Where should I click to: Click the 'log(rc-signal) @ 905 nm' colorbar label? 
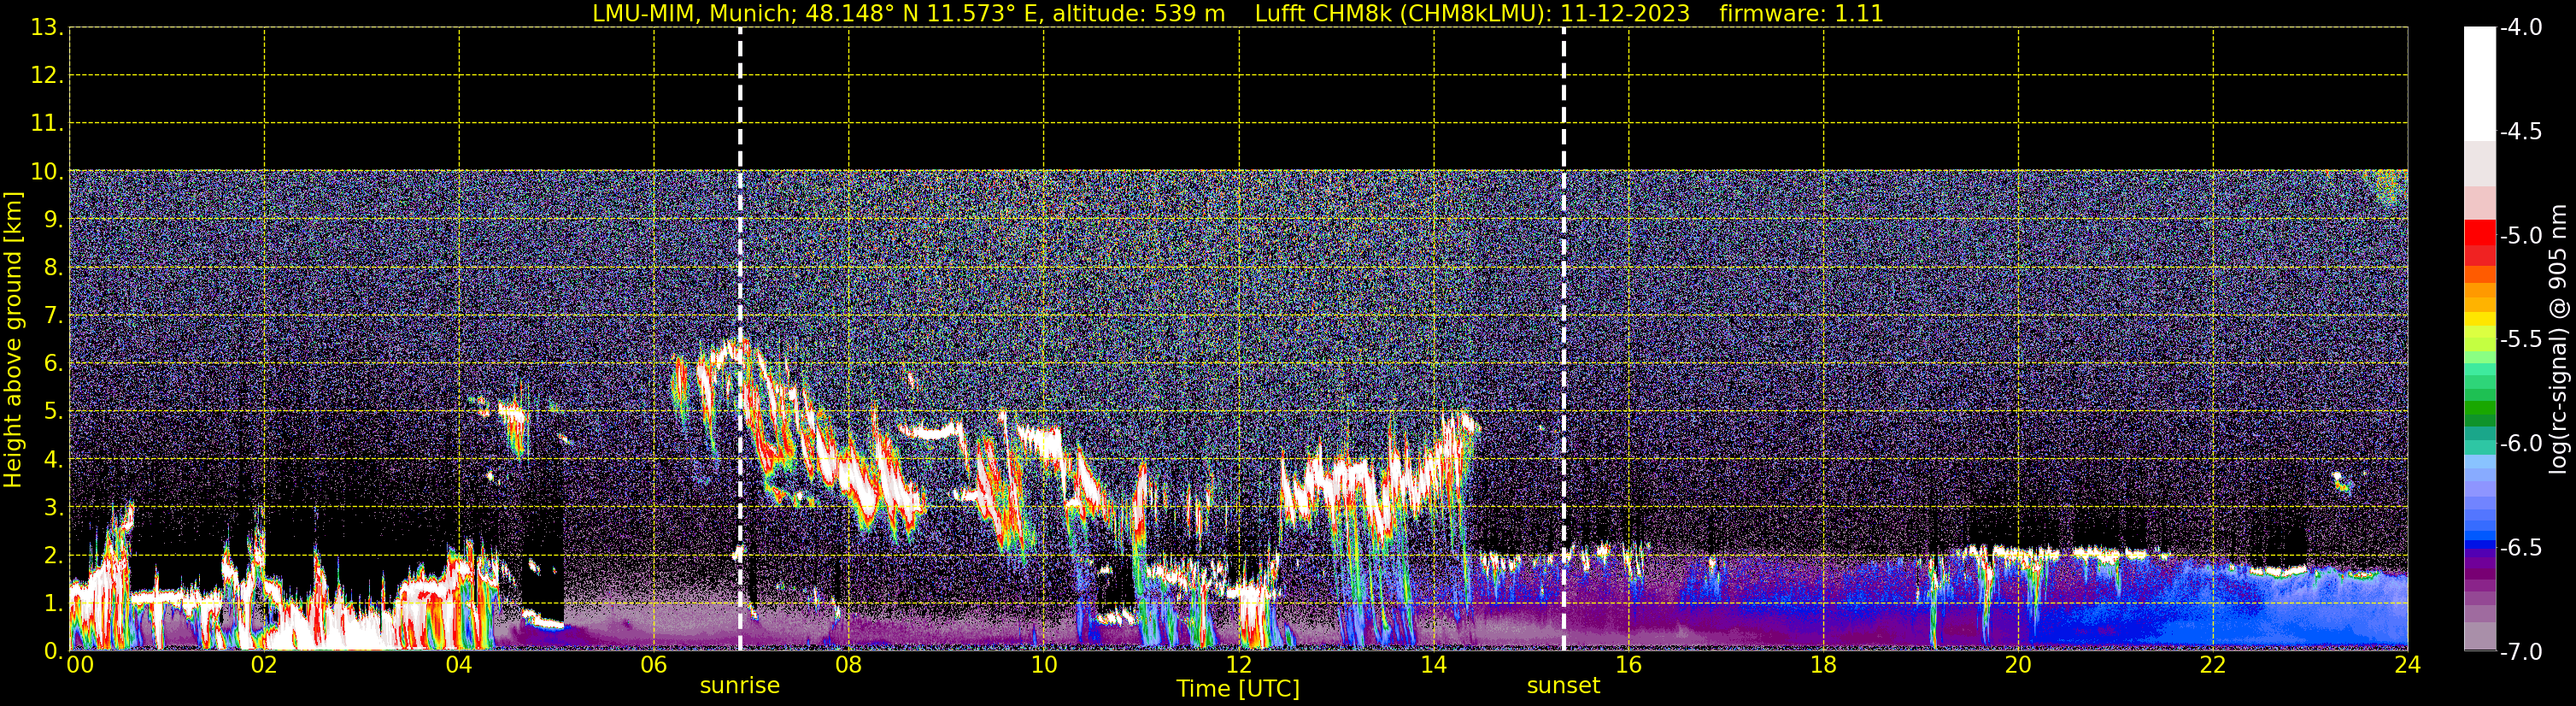2558,339
